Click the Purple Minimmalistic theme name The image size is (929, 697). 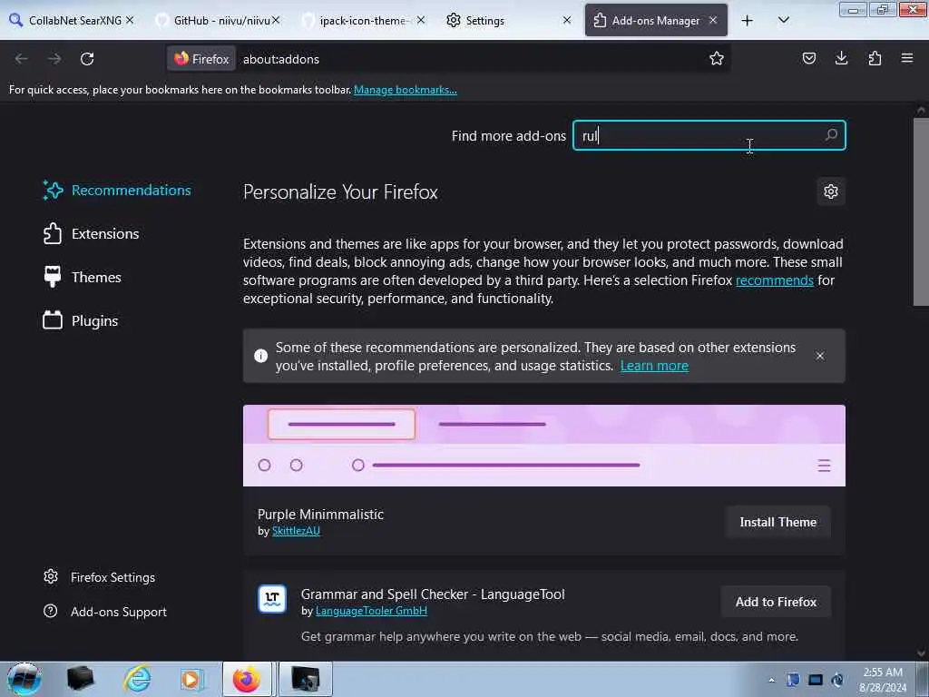click(320, 514)
